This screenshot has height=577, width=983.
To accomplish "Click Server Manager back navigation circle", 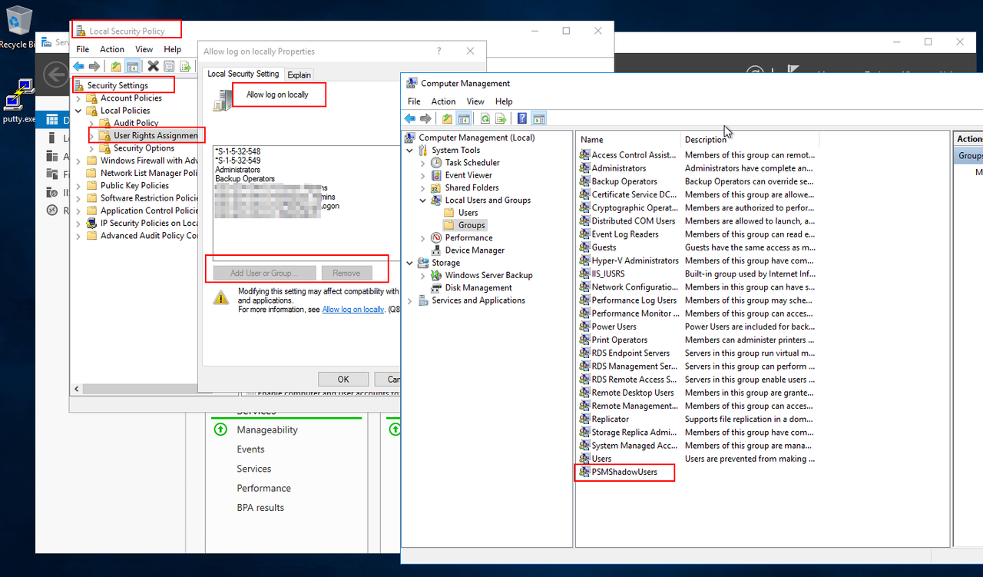I will pyautogui.click(x=55, y=75).
